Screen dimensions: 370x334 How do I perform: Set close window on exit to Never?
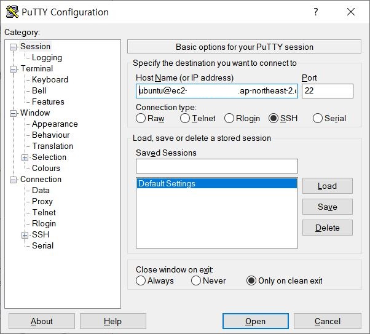[196, 281]
